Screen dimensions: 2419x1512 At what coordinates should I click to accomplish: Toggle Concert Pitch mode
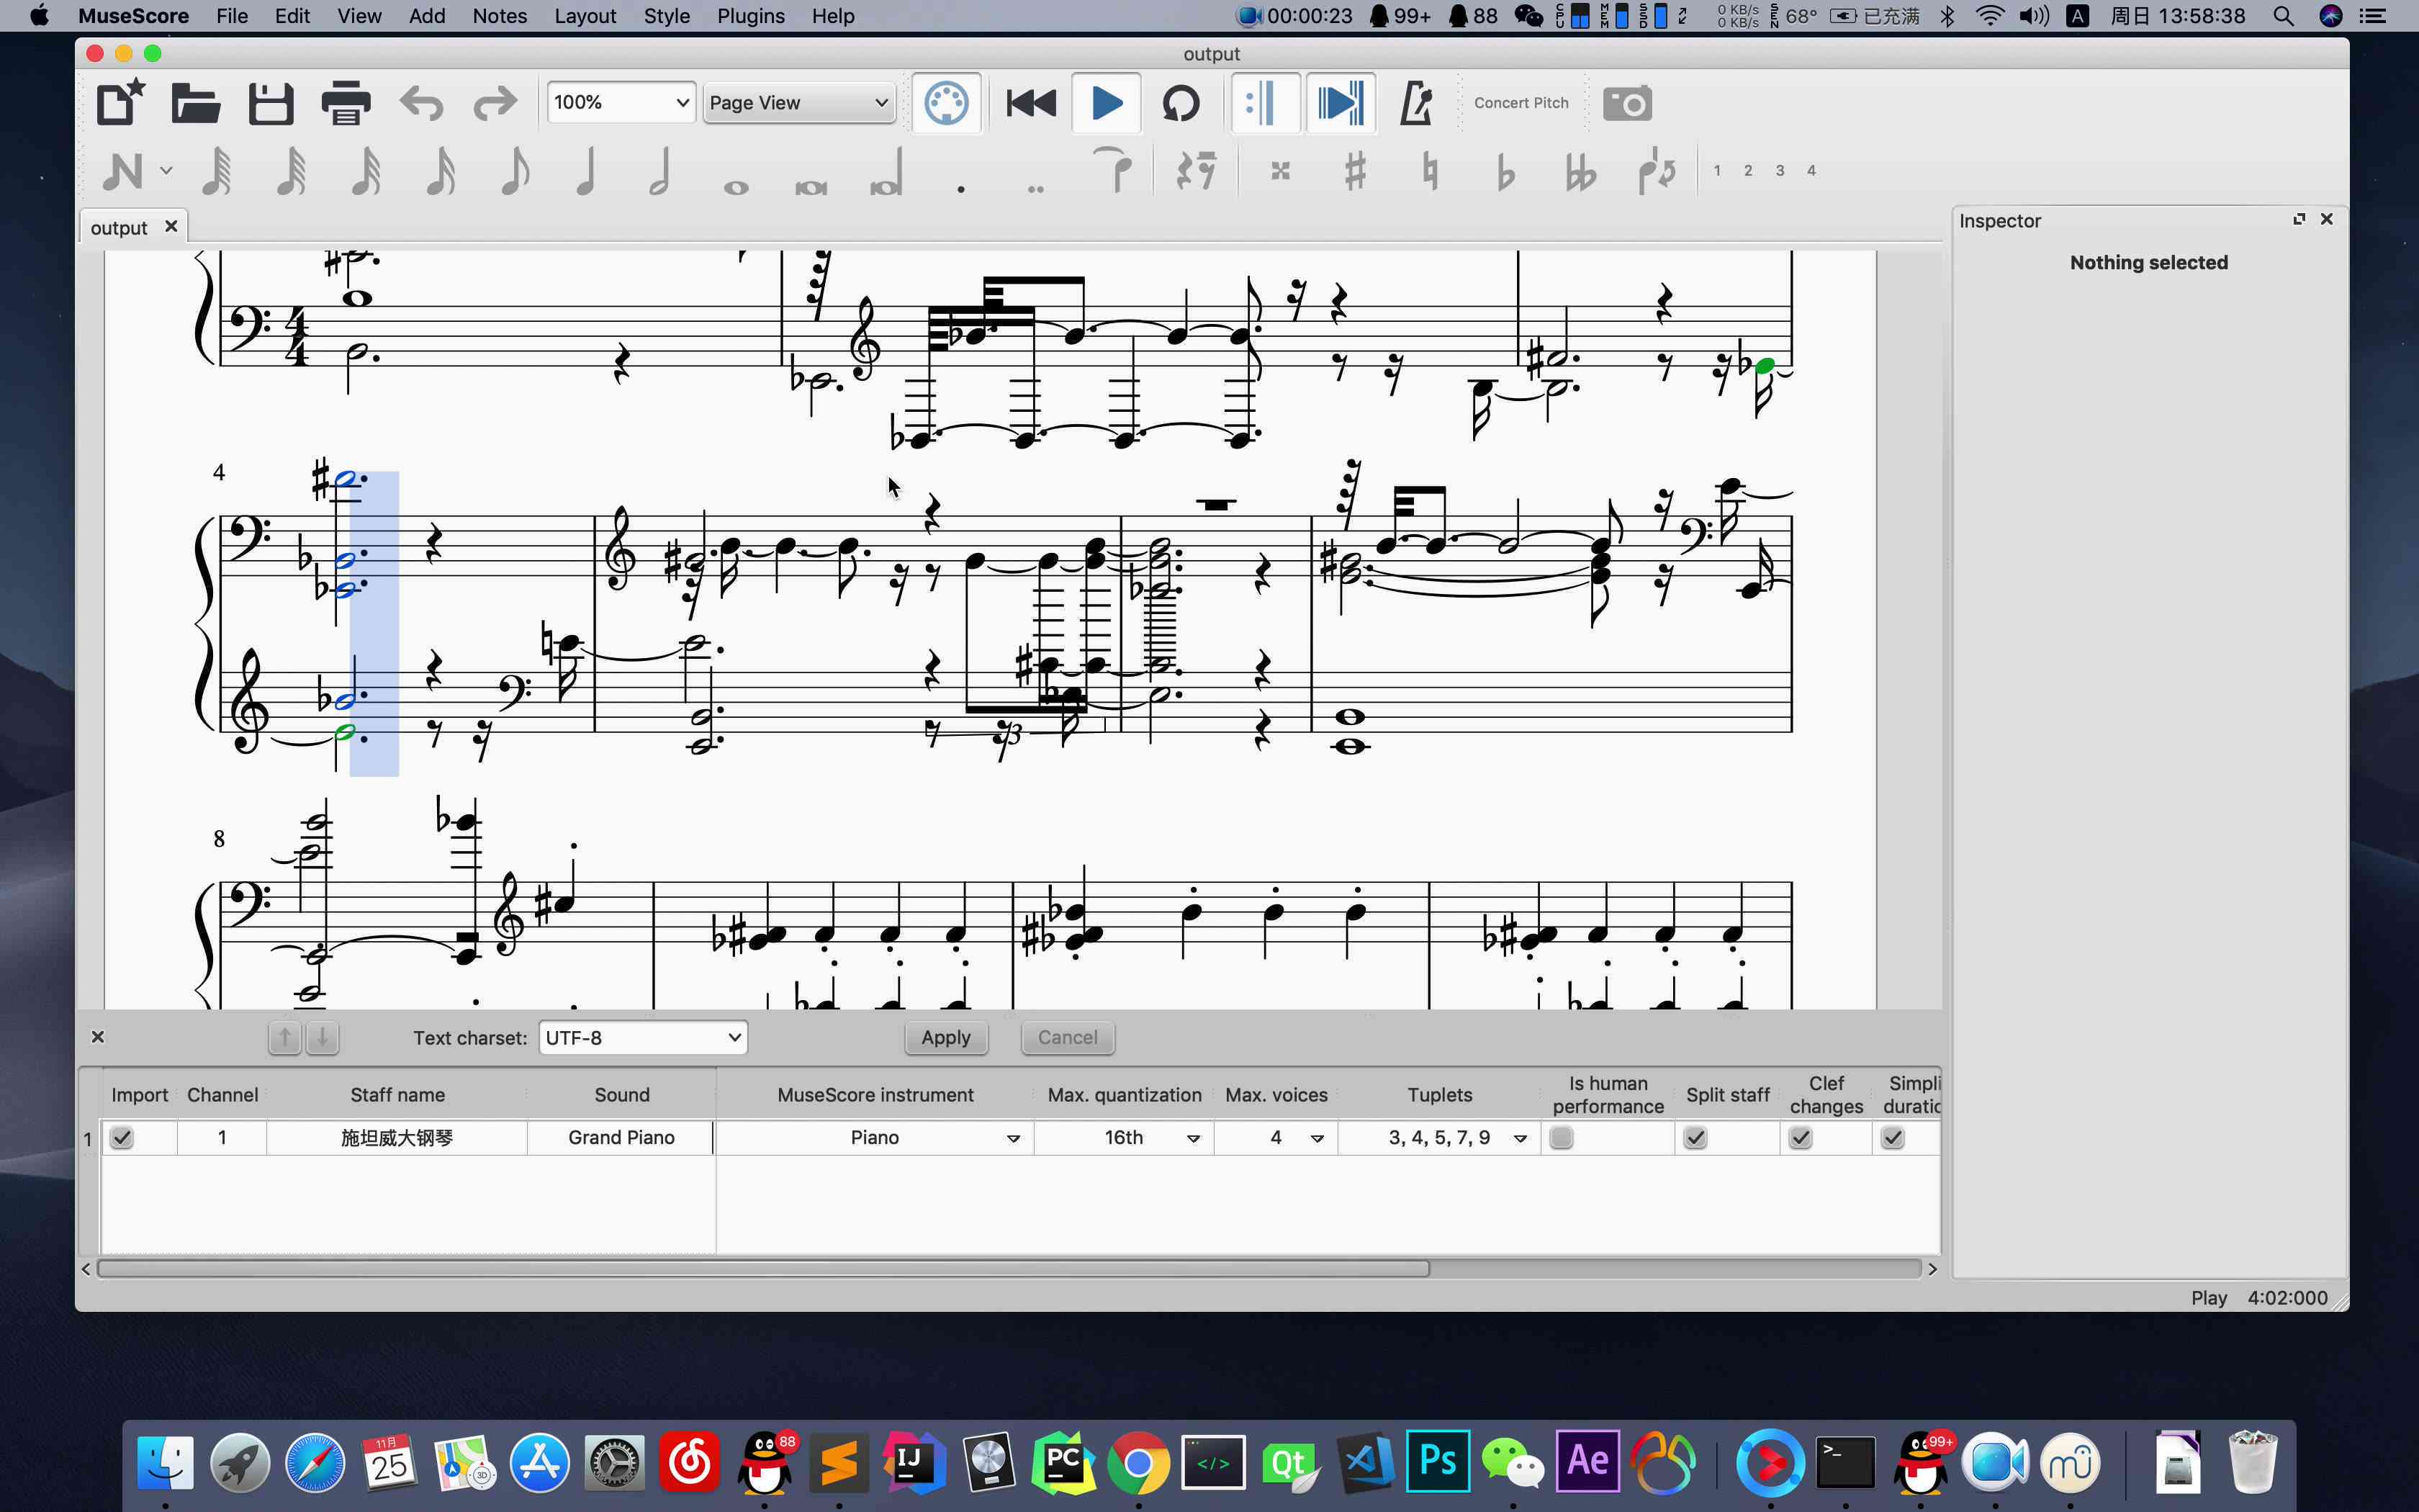tap(1521, 103)
